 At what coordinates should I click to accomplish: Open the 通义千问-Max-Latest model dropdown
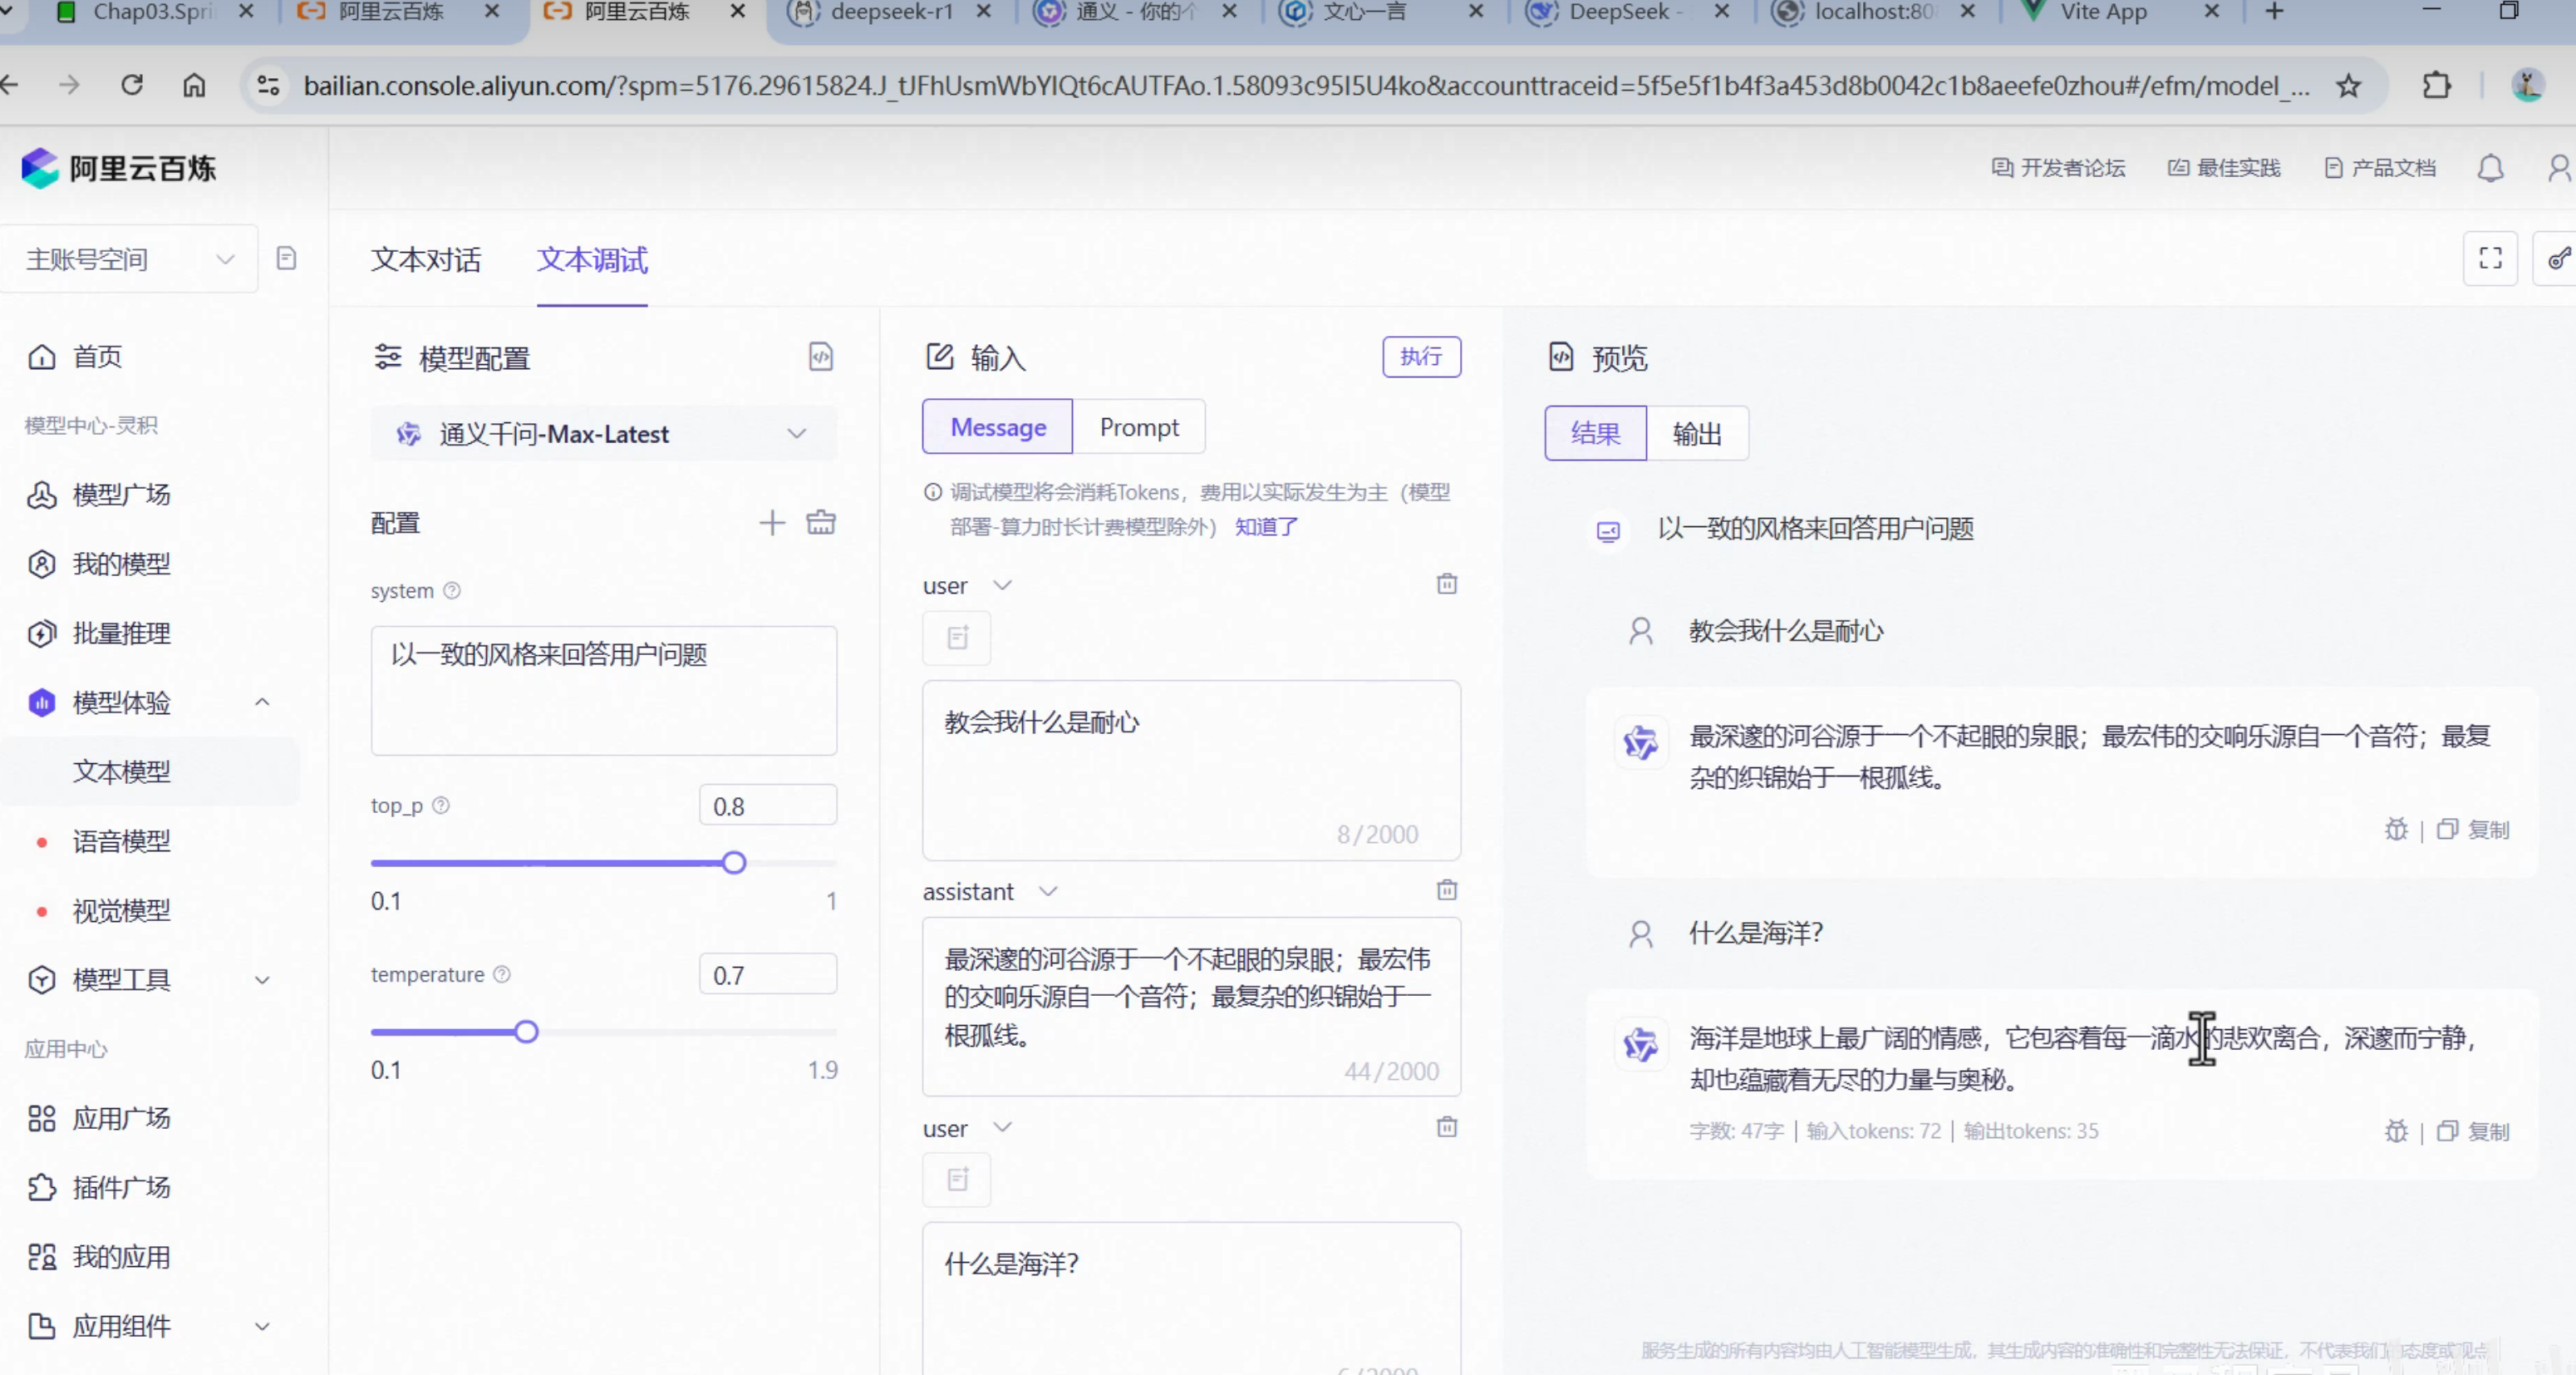[603, 434]
